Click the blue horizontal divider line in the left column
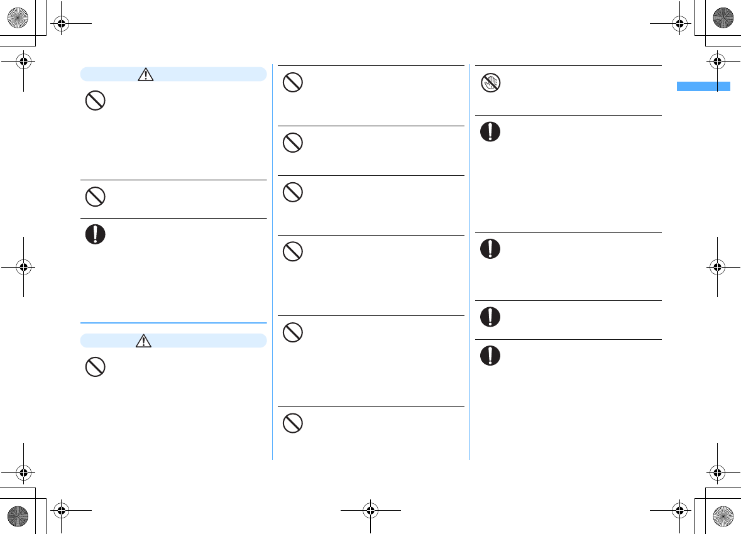The image size is (741, 534). click(173, 323)
